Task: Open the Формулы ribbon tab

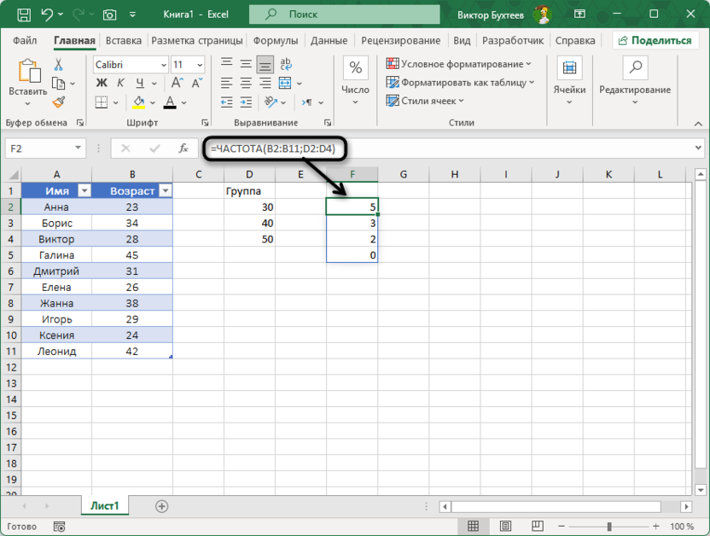Action: pos(275,40)
